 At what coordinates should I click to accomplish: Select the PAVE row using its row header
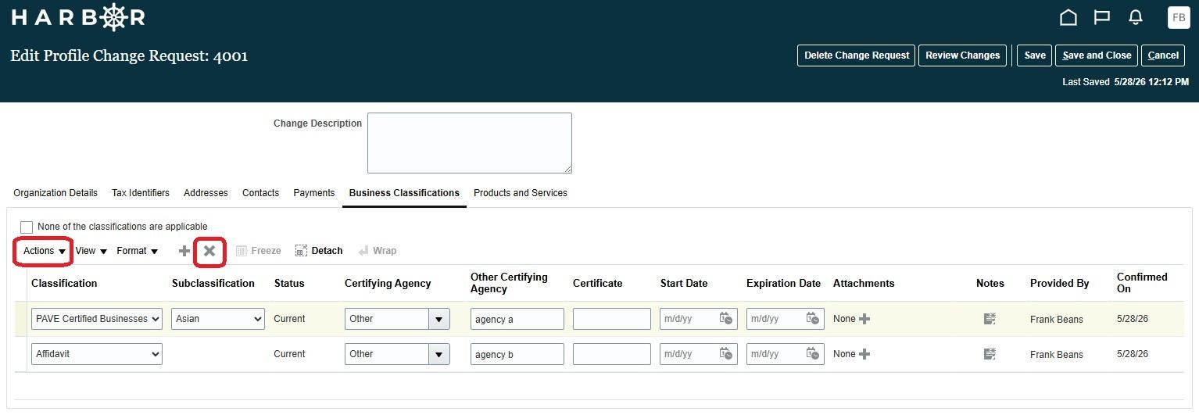tap(21, 319)
